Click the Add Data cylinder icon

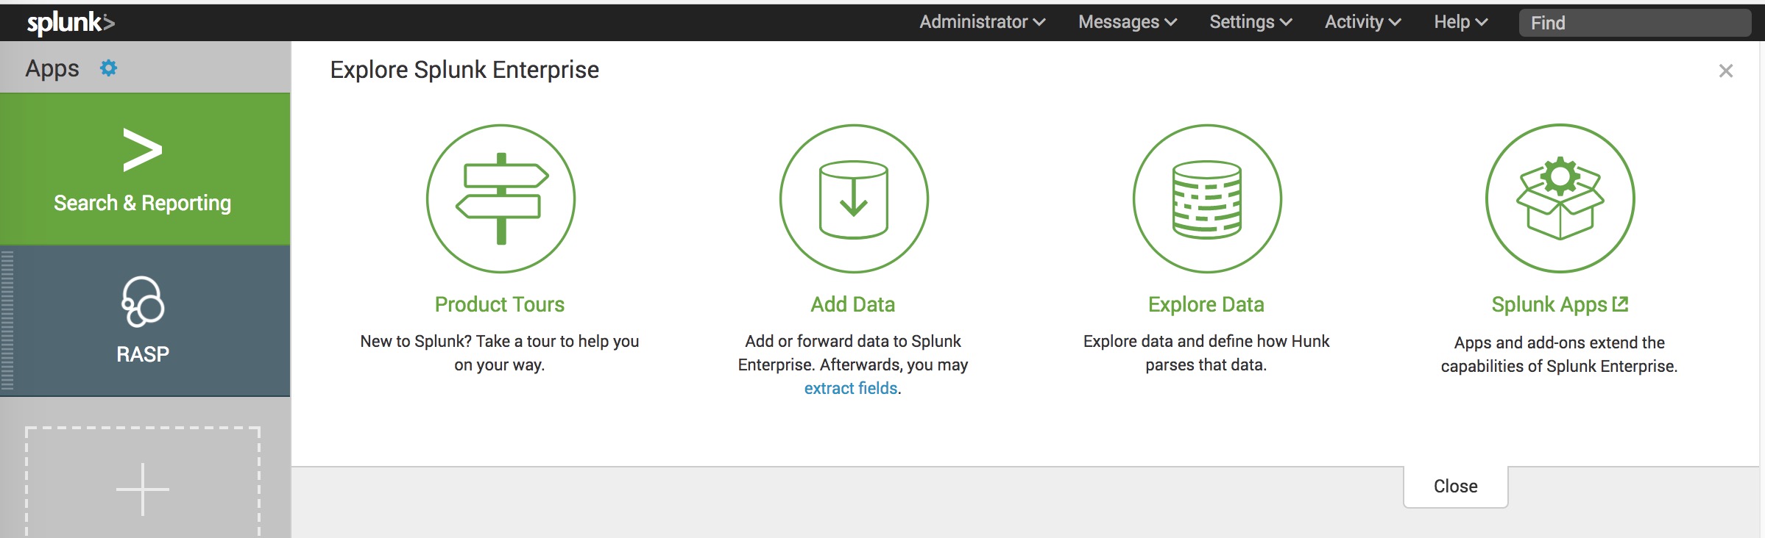pos(854,198)
